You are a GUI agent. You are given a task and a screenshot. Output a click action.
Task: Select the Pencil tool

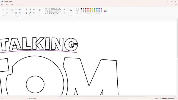(26, 9)
